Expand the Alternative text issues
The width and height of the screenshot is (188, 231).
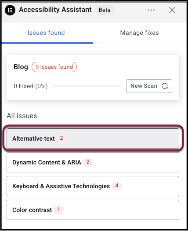point(93,138)
